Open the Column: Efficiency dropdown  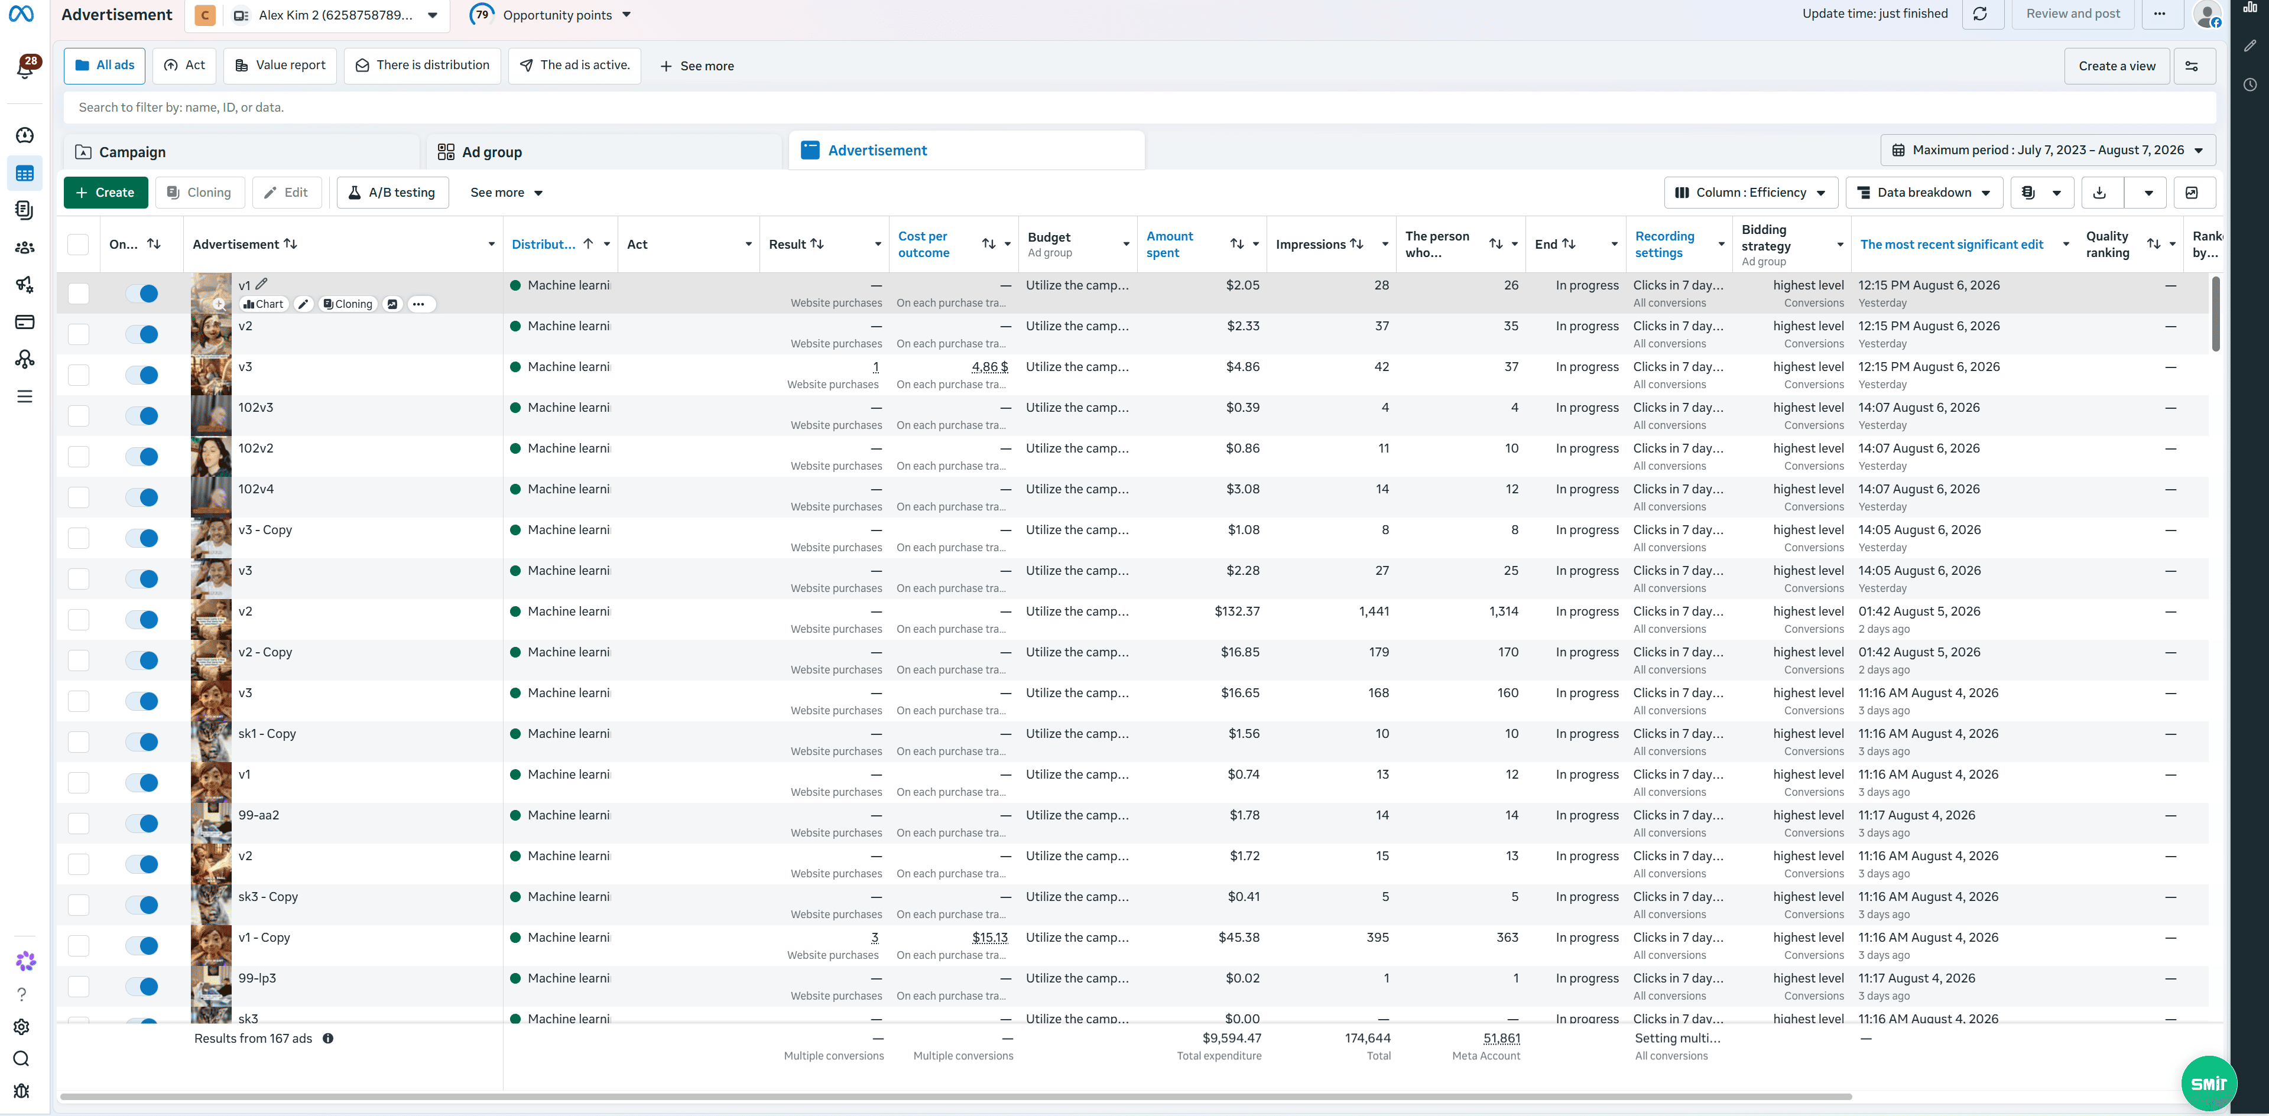[x=1750, y=193]
